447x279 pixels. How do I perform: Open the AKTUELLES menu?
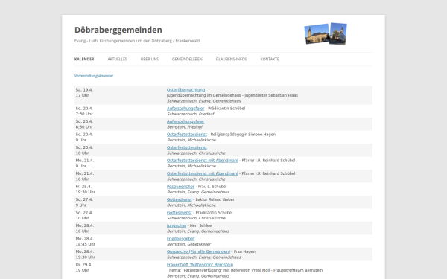[117, 60]
